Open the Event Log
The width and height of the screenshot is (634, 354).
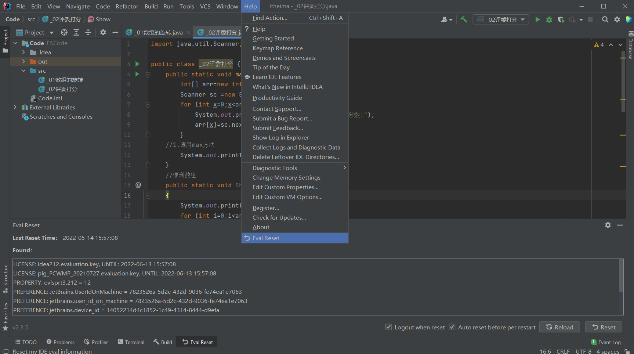click(x=606, y=342)
